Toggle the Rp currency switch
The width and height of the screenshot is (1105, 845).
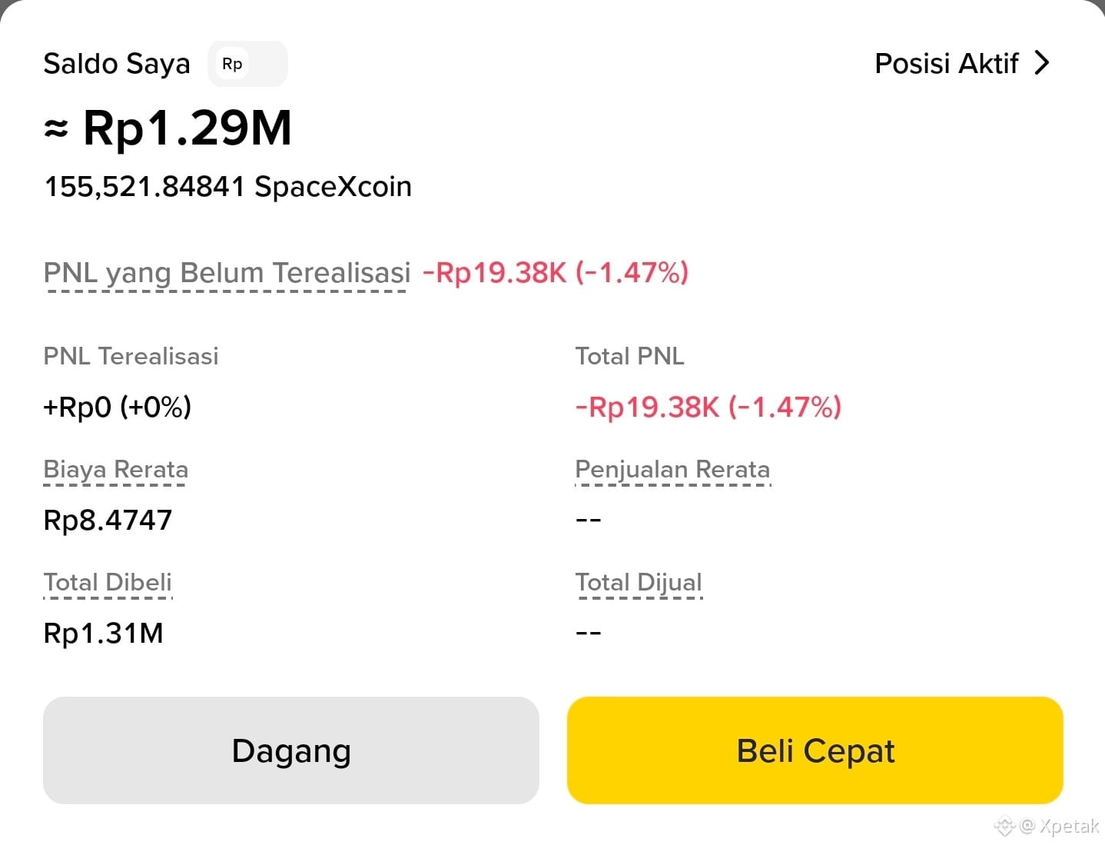[x=247, y=64]
